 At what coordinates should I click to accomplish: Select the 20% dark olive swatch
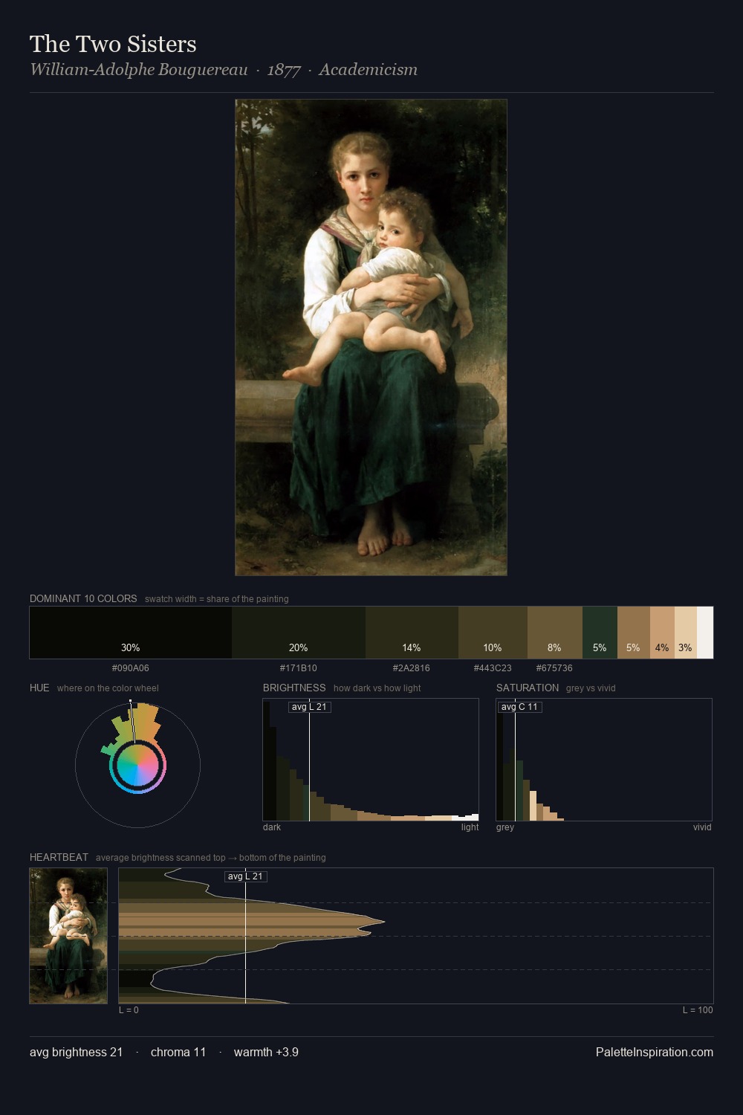(299, 633)
